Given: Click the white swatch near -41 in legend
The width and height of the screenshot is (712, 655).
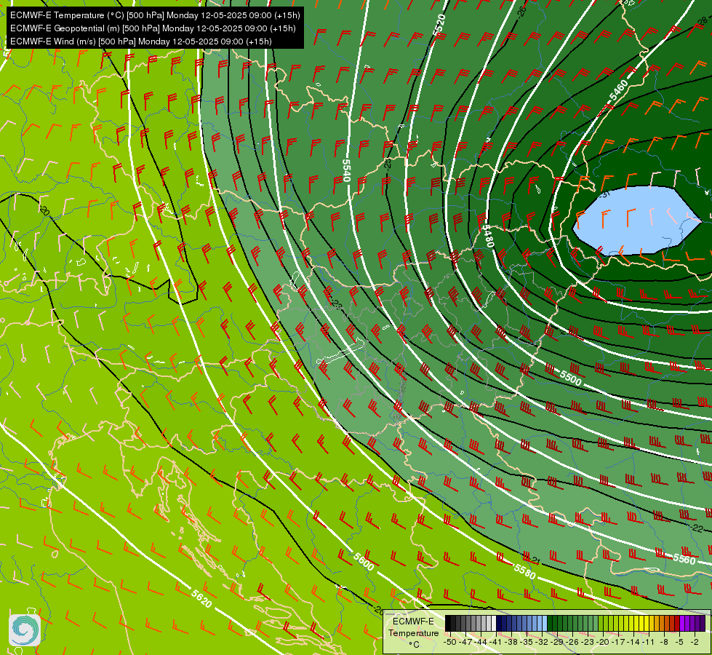Looking at the screenshot, I should (x=494, y=623).
